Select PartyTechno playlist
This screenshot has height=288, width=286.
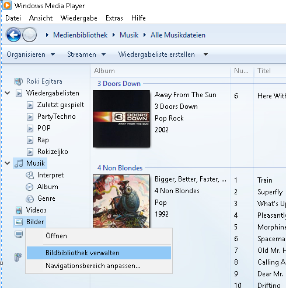click(x=57, y=116)
